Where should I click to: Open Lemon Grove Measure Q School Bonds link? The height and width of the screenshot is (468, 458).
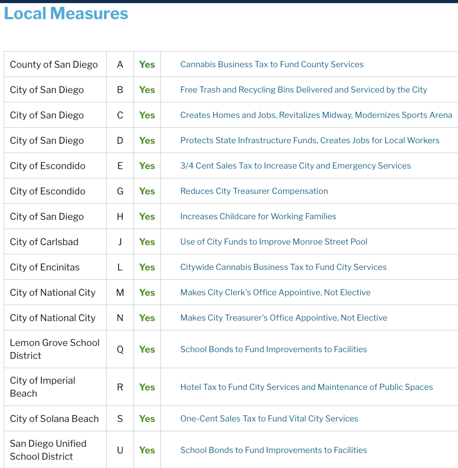273,350
